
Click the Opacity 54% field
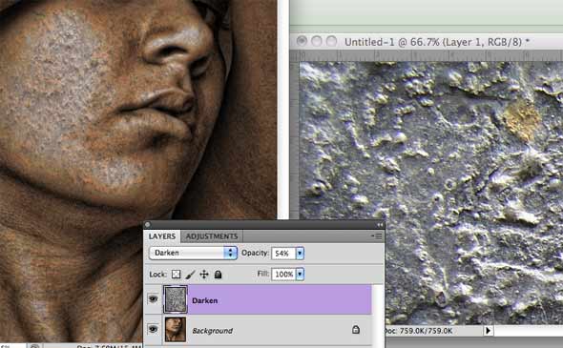point(283,254)
